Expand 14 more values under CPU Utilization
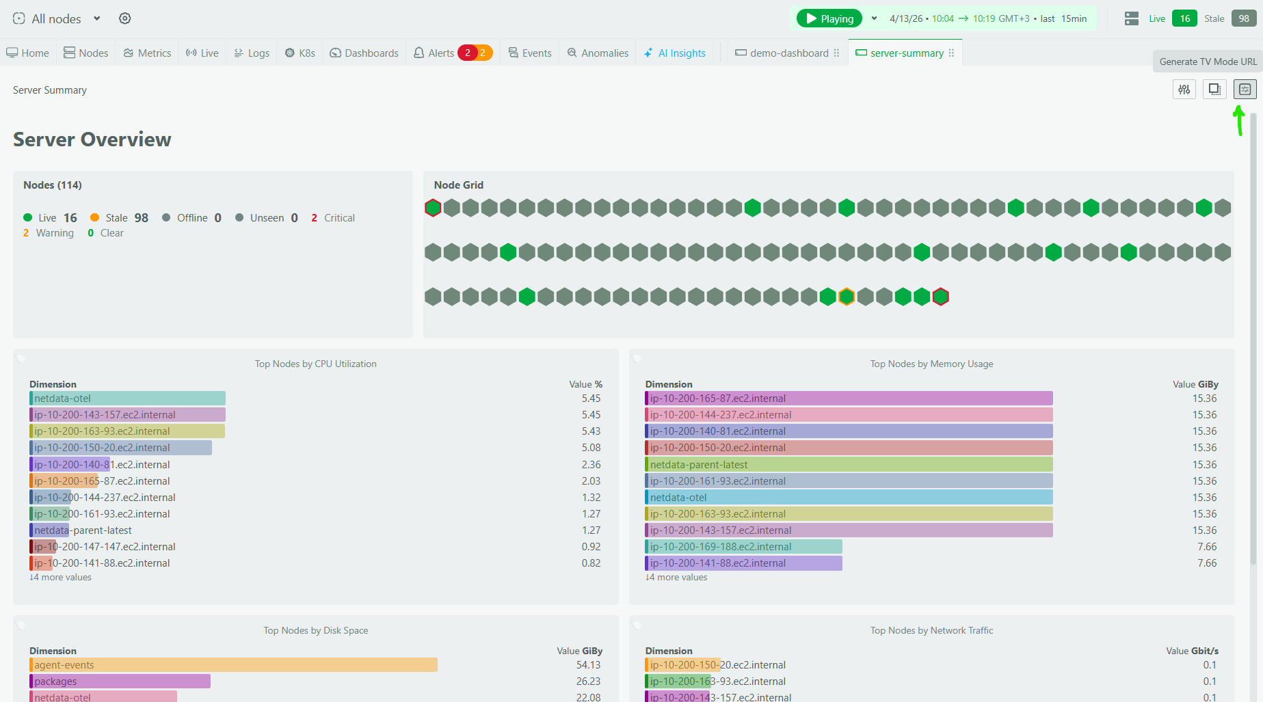 [59, 577]
